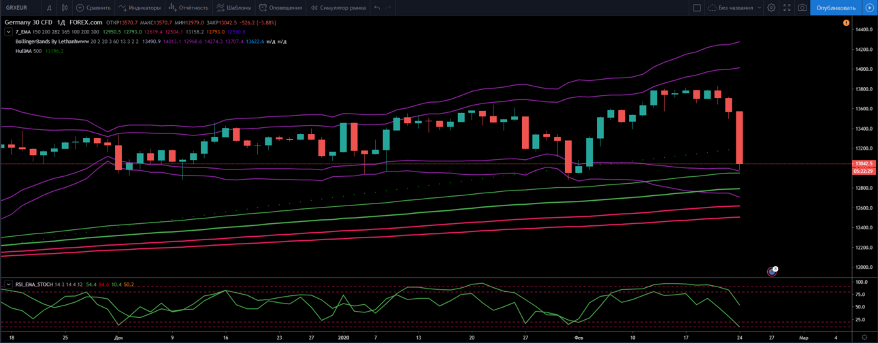
Task: Start the Симулятор рынка replay mode
Action: click(338, 7)
